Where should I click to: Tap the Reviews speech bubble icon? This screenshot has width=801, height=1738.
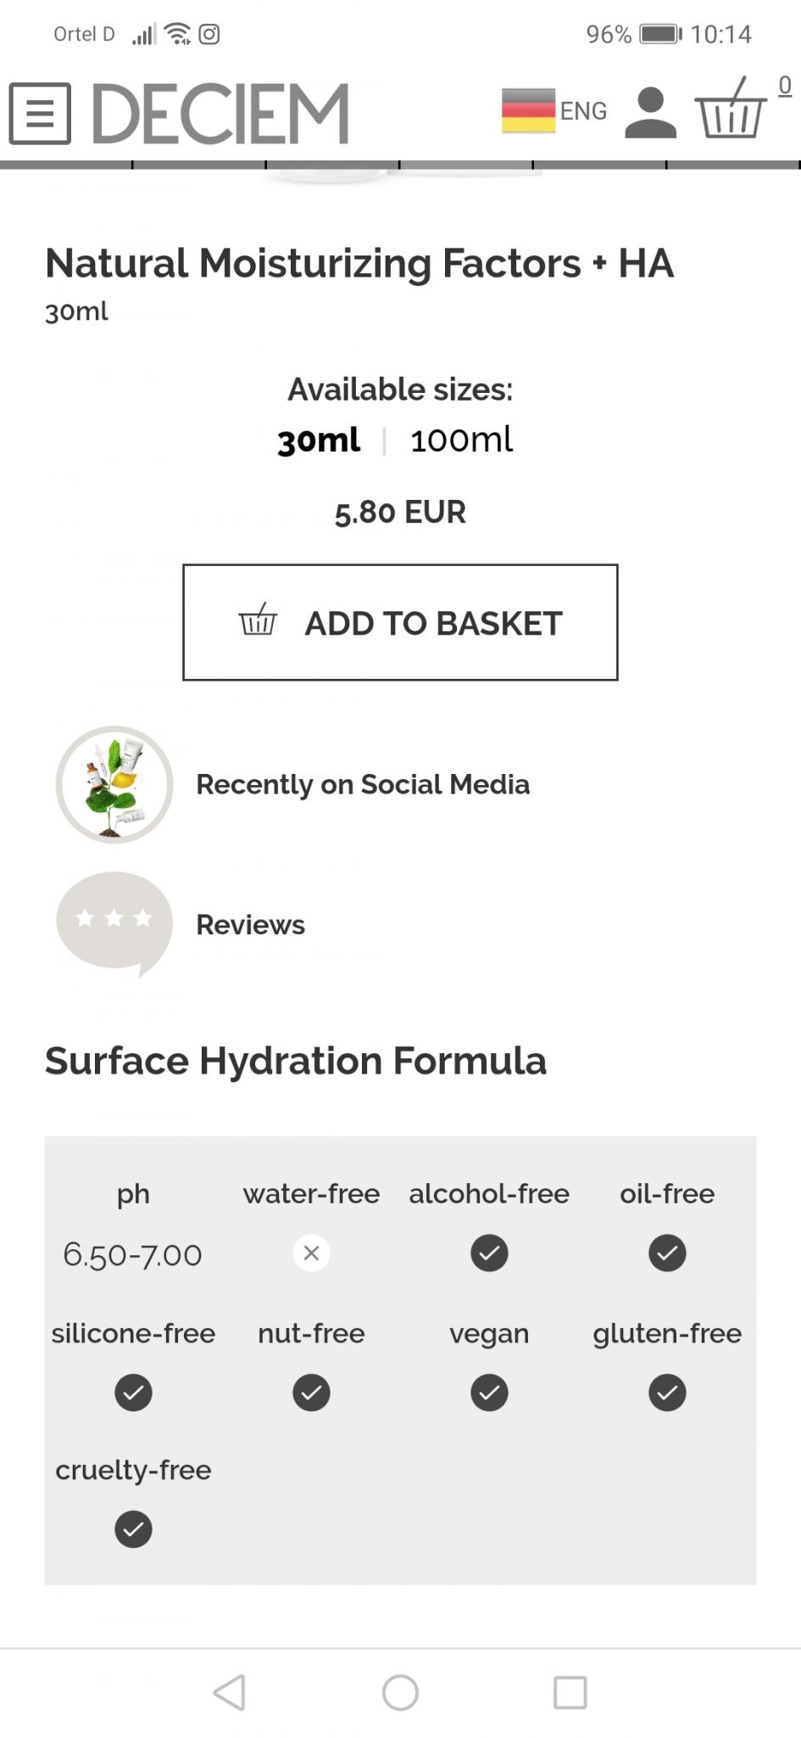click(114, 922)
